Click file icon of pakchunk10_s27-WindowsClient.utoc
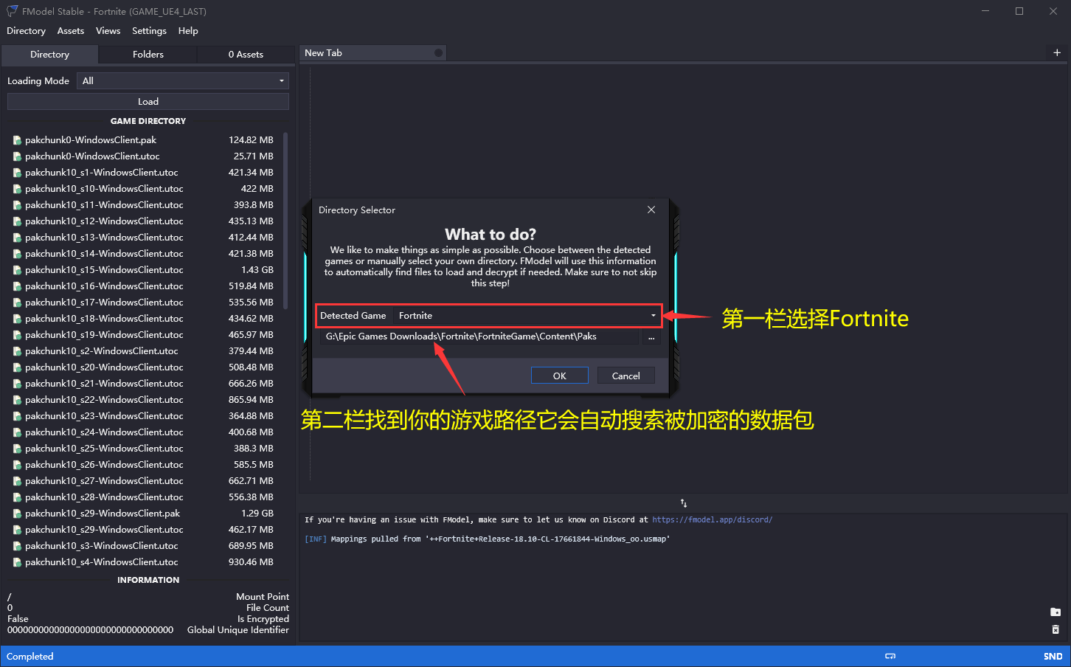The image size is (1071, 667). 17,481
